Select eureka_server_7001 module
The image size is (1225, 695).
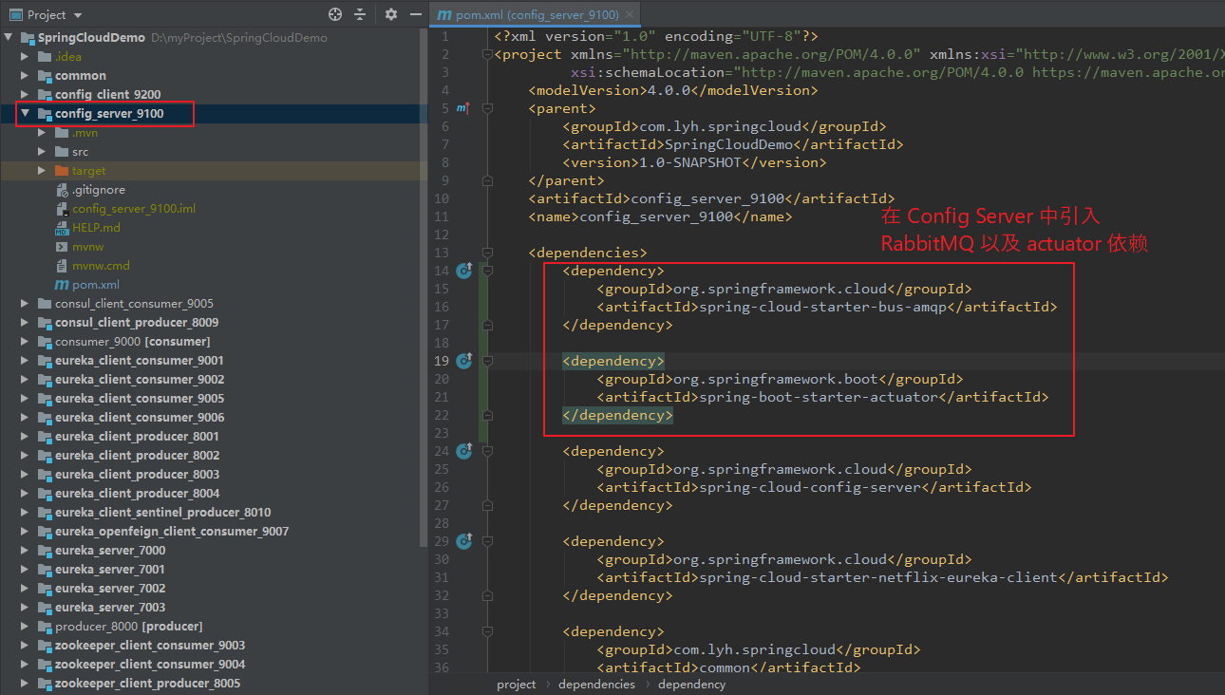[110, 570]
